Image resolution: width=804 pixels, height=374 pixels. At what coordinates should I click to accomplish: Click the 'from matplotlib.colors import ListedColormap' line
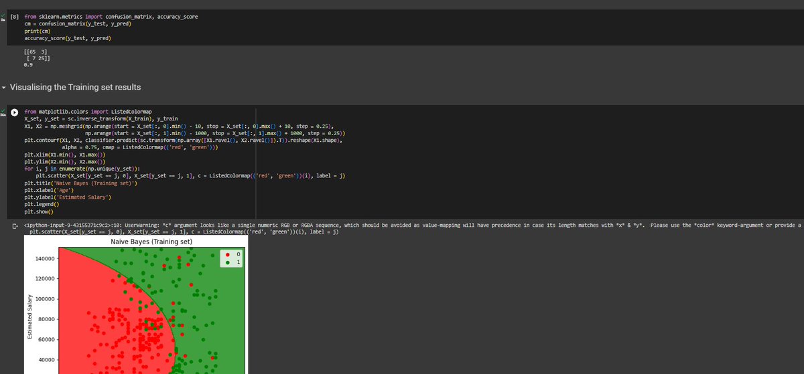pos(88,111)
